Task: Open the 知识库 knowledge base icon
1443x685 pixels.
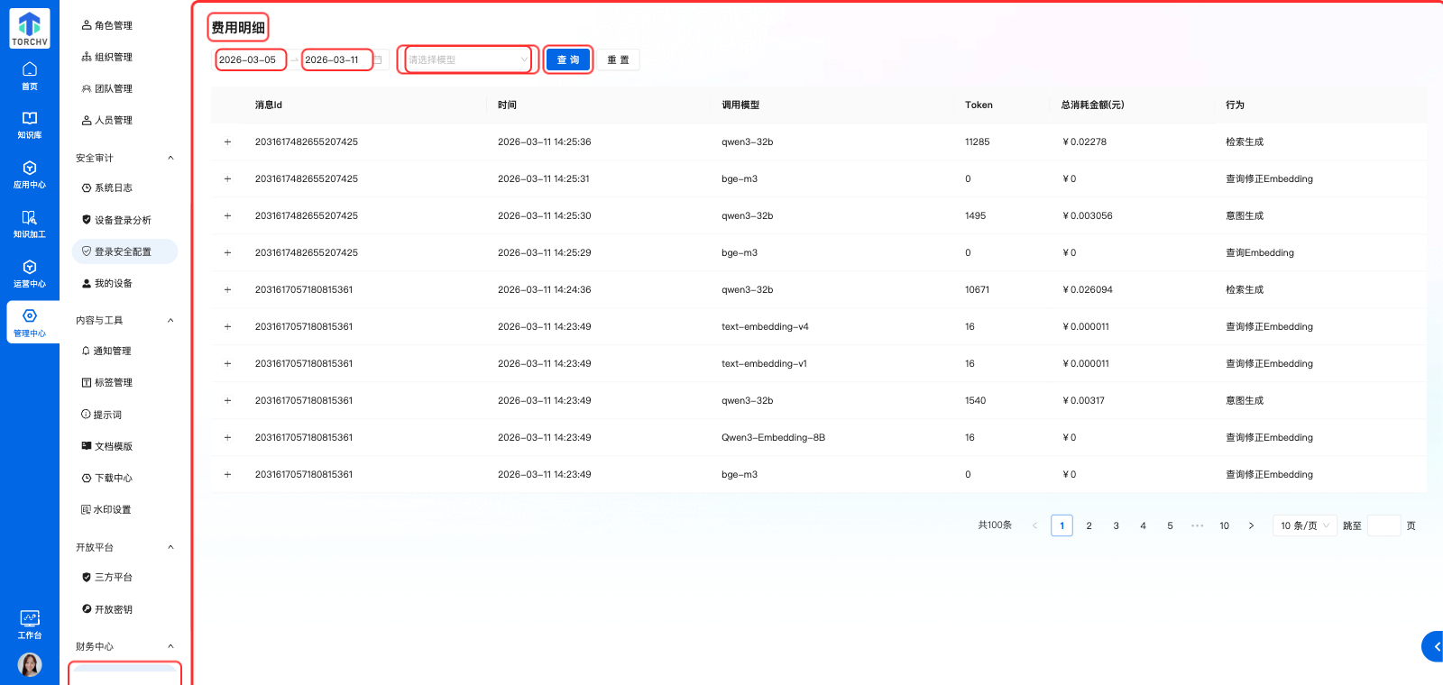Action: (29, 124)
